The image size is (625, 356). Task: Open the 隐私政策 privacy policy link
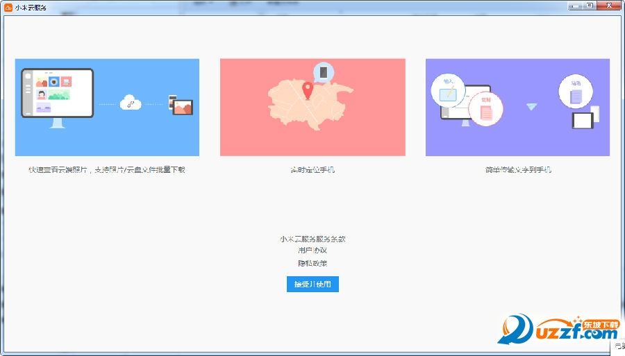coord(312,263)
